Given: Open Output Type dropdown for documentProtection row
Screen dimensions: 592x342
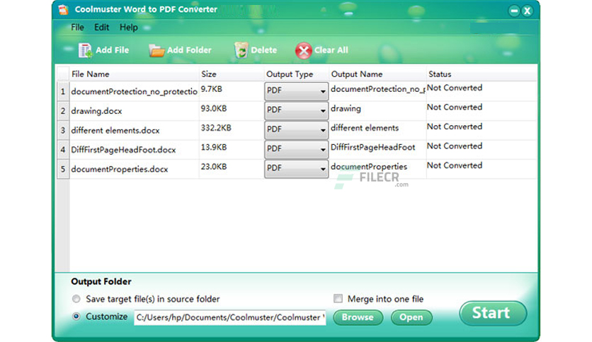Looking at the screenshot, I should click(296, 90).
